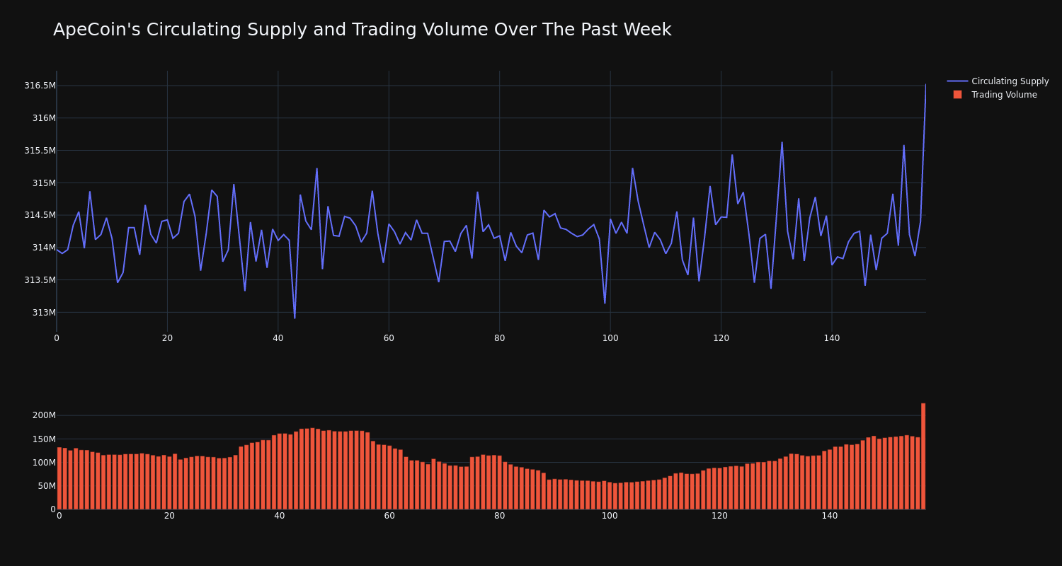Click x-axis label 40 on supply chart
This screenshot has width=1062, height=566.
point(278,338)
